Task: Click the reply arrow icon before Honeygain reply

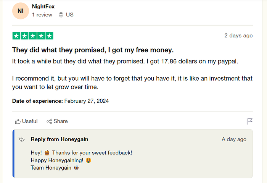Action: coord(22,139)
